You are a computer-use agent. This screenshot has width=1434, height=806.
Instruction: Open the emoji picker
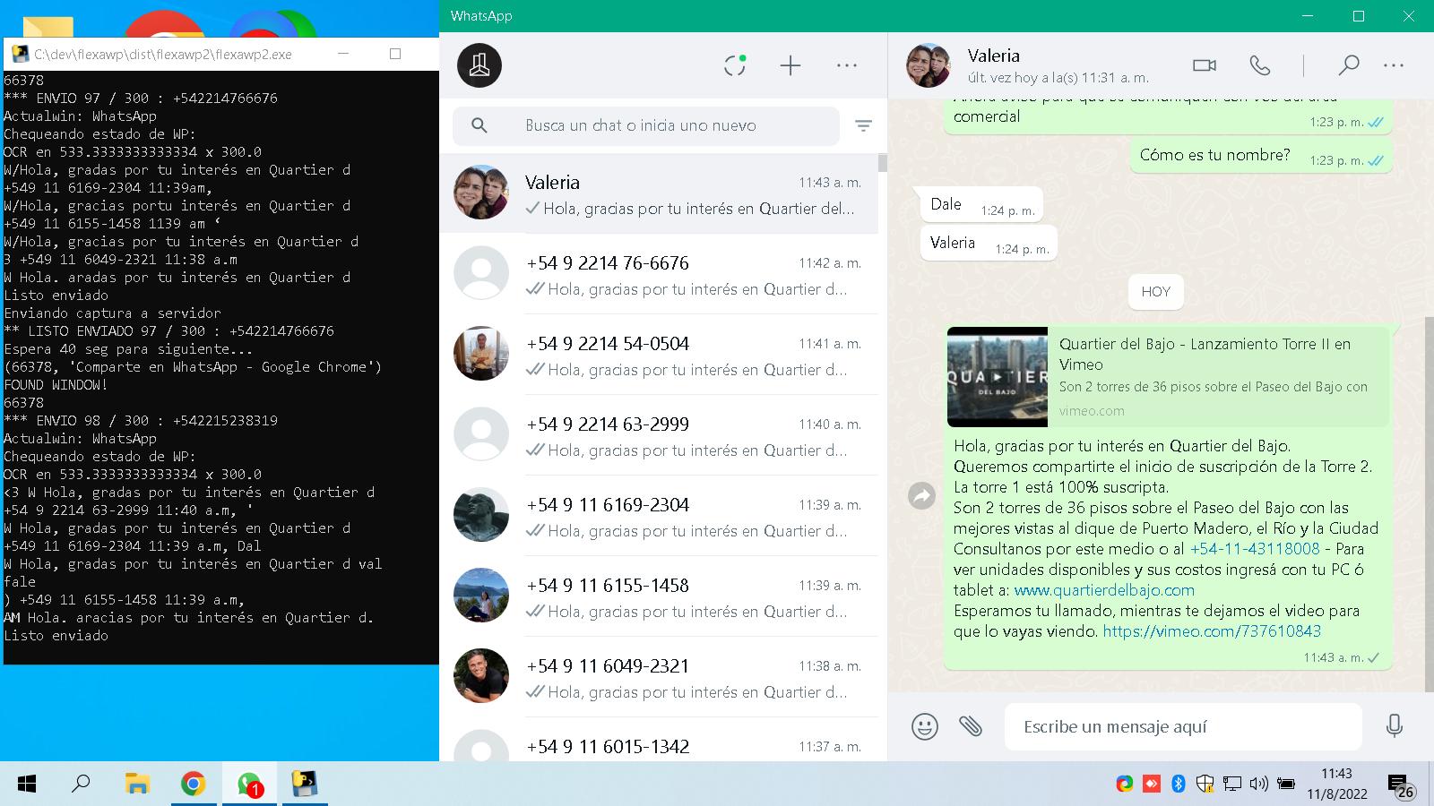tap(924, 726)
